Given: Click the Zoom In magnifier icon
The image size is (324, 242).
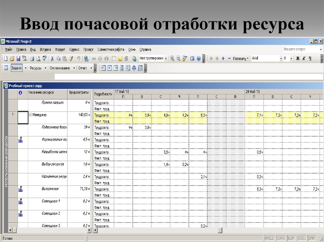Looking at the screenshot, I should (172, 59).
